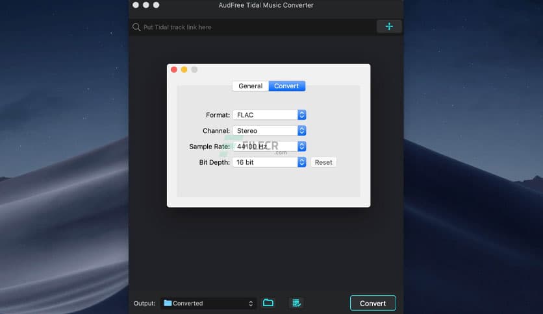The image size is (543, 314).
Task: Open the Channel dropdown showing Stereo
Action: [270, 130]
